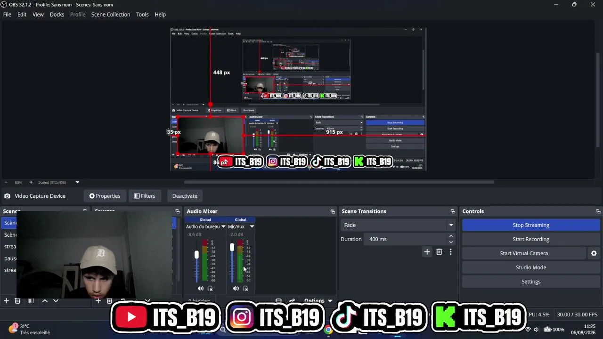This screenshot has height=339, width=603.
Task: Click the camera icon beside Video Capture Device
Action: click(x=7, y=196)
